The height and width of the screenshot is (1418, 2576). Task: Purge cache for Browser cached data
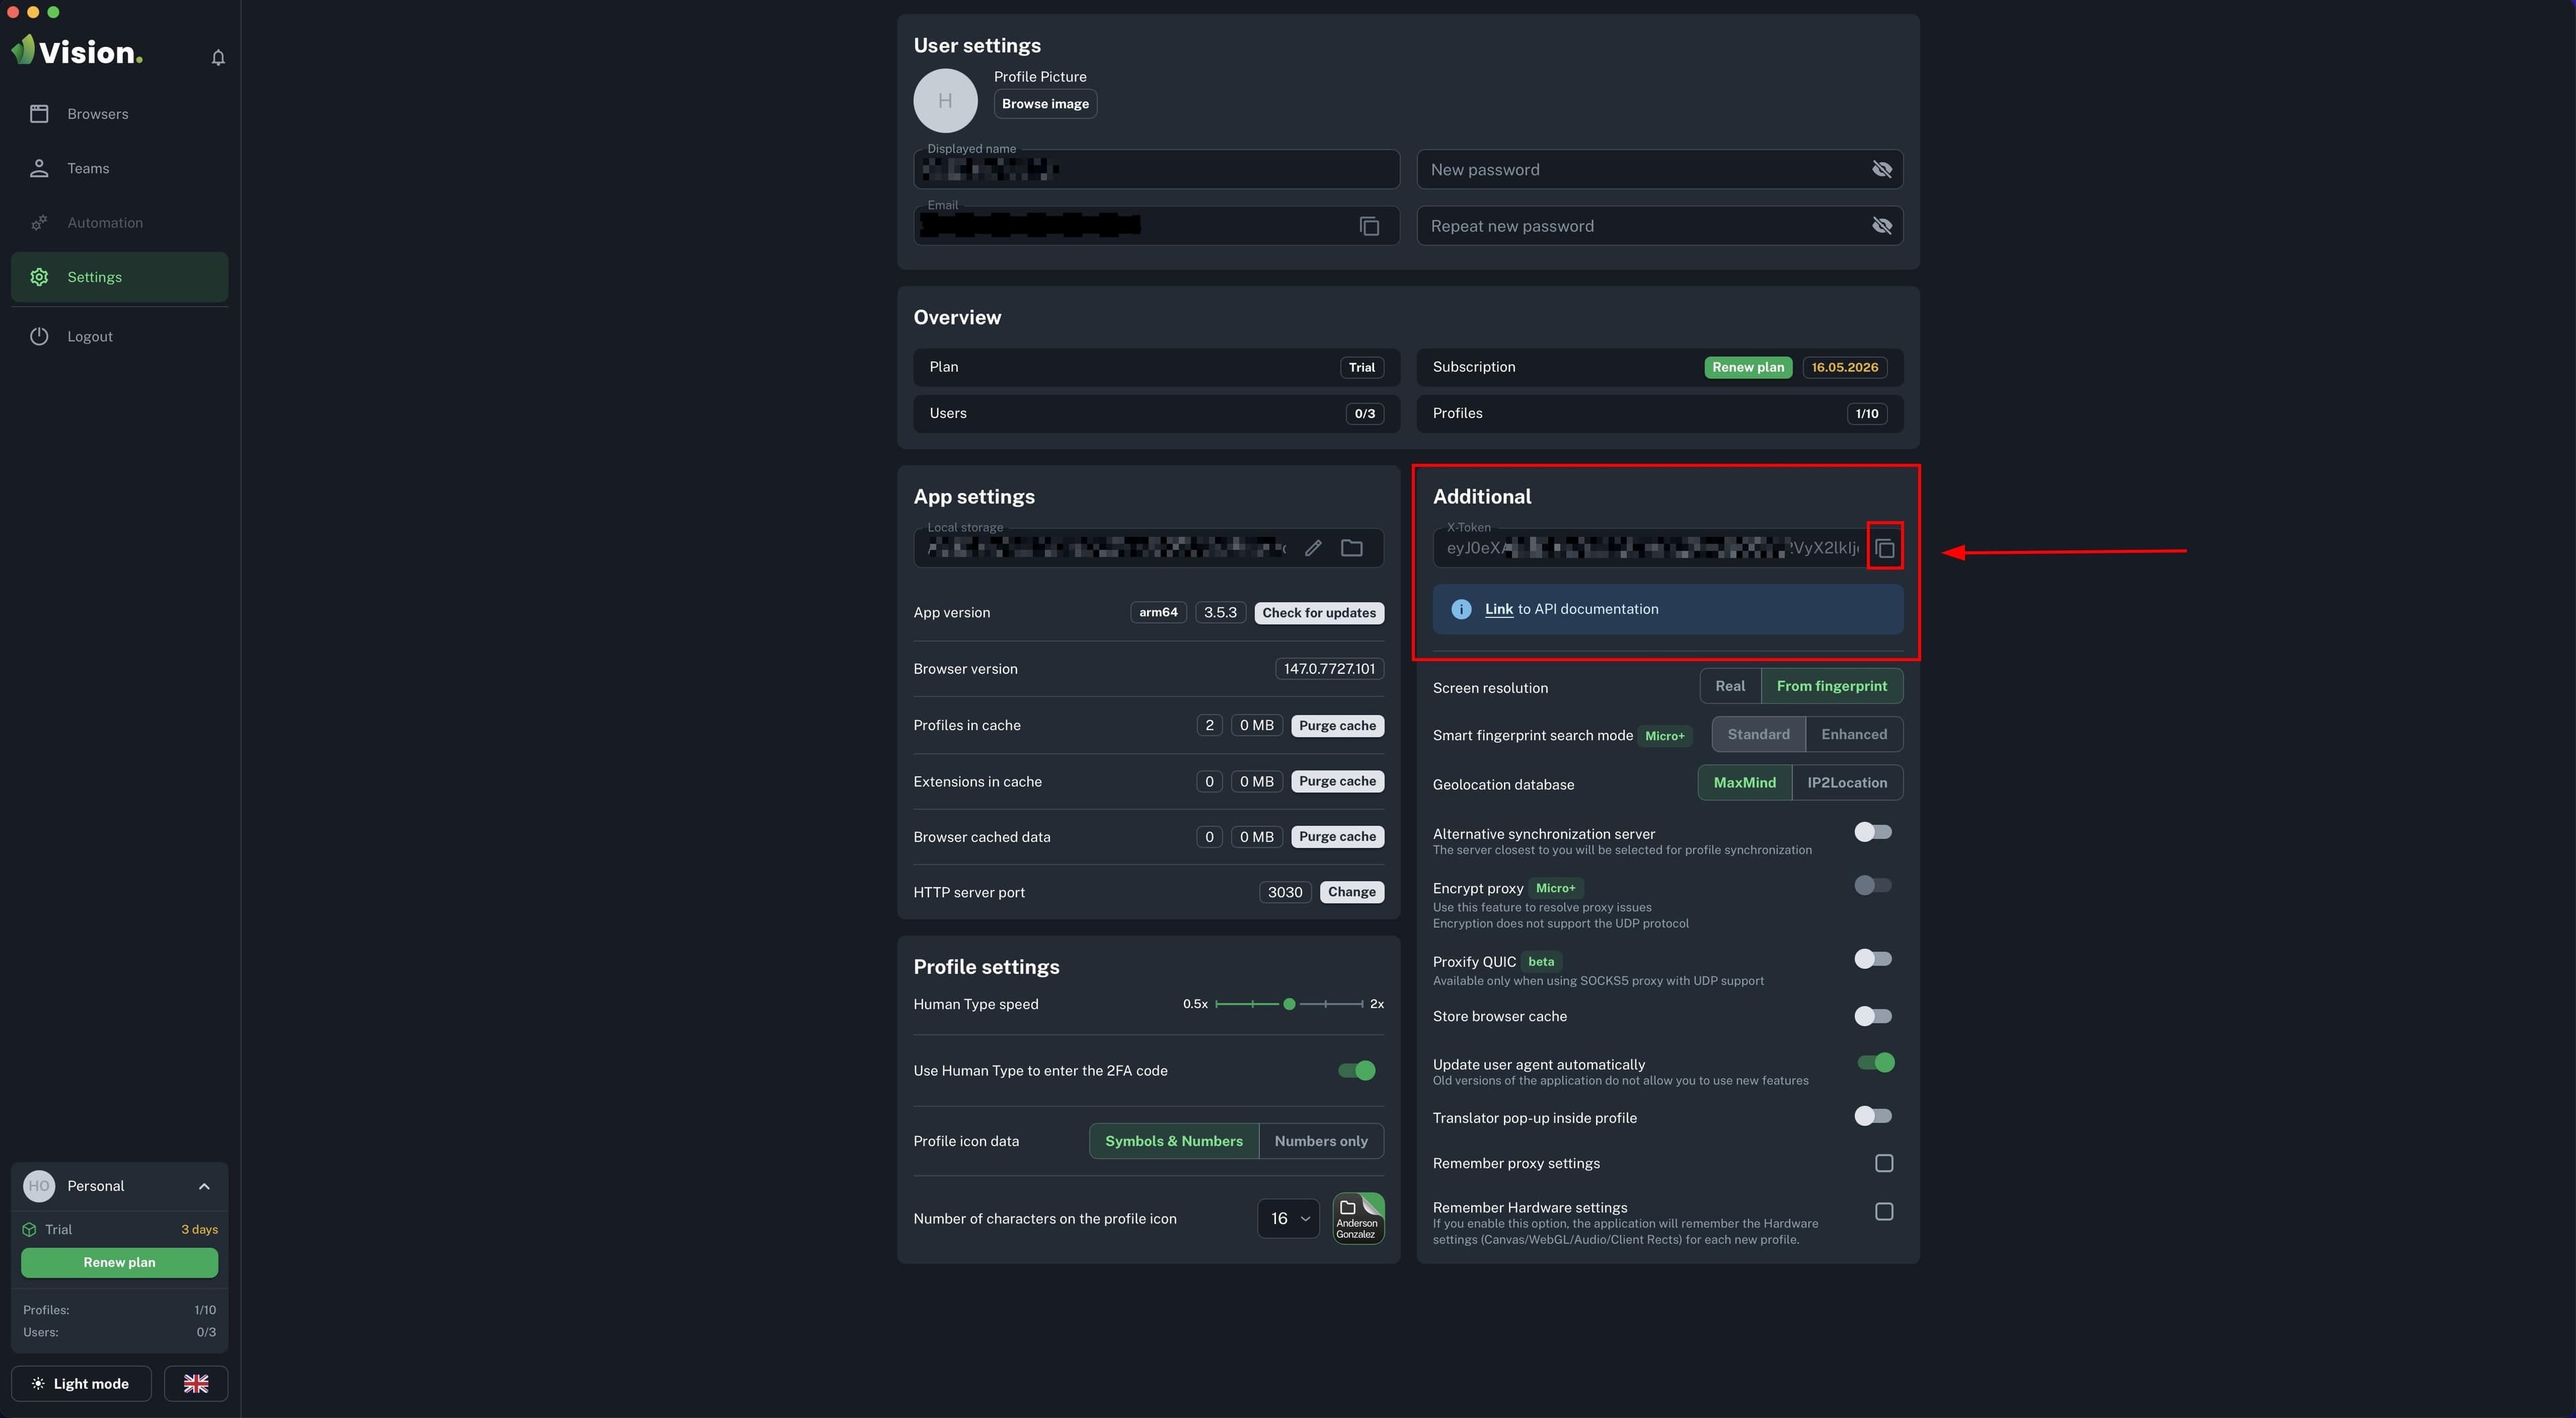tap(1337, 837)
